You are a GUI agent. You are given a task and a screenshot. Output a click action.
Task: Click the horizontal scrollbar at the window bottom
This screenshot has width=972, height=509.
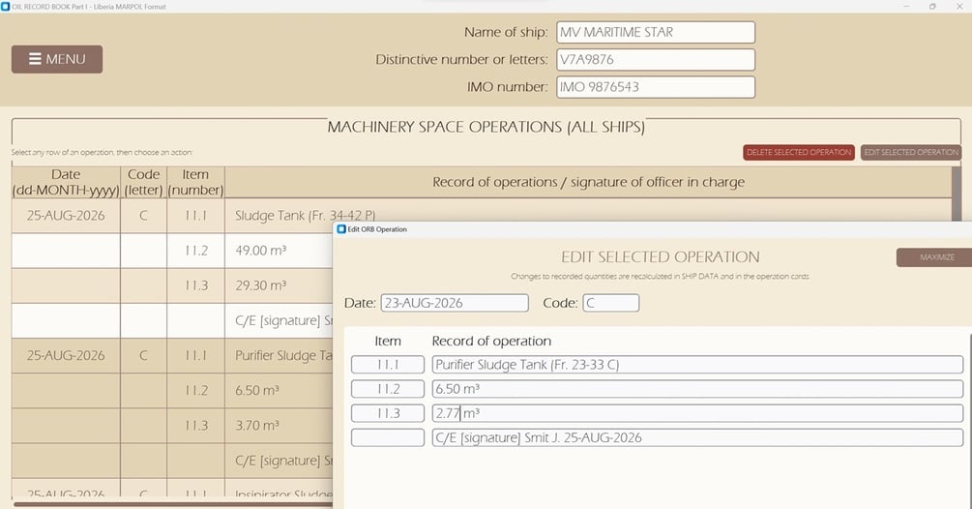tap(172, 505)
